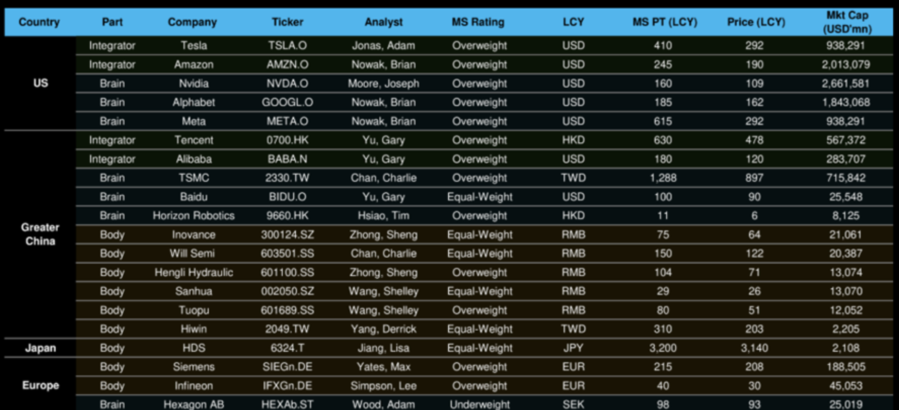Image resolution: width=899 pixels, height=410 pixels.
Task: Select the US country cell
Action: pyautogui.click(x=41, y=83)
